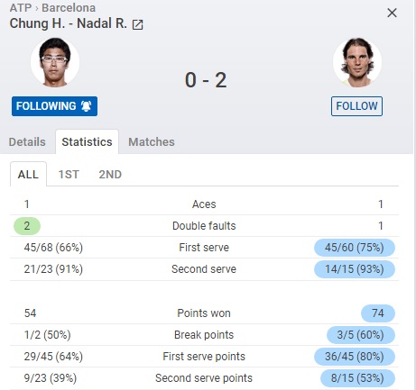Viewport: 416px width, 390px height.
Task: Click the 0 - 2 match score
Action: [x=206, y=80]
